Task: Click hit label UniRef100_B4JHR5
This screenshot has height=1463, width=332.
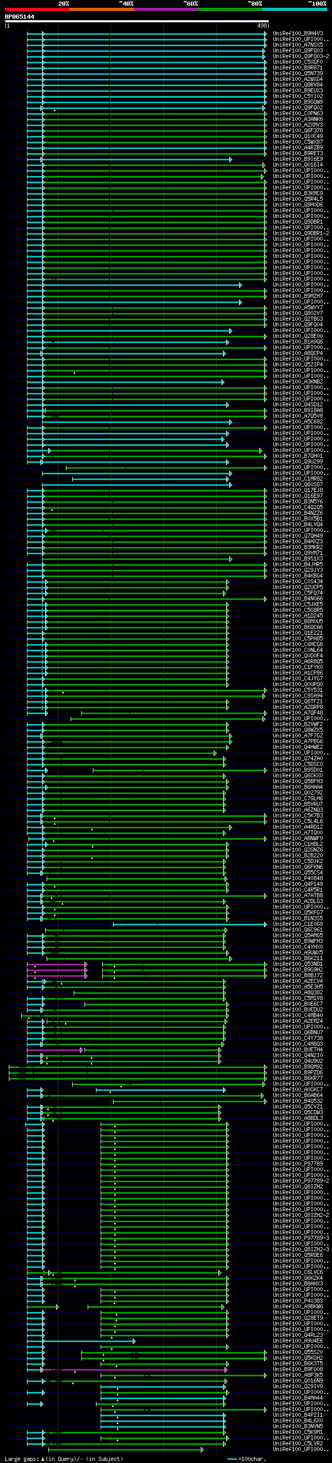Action: (298, 564)
